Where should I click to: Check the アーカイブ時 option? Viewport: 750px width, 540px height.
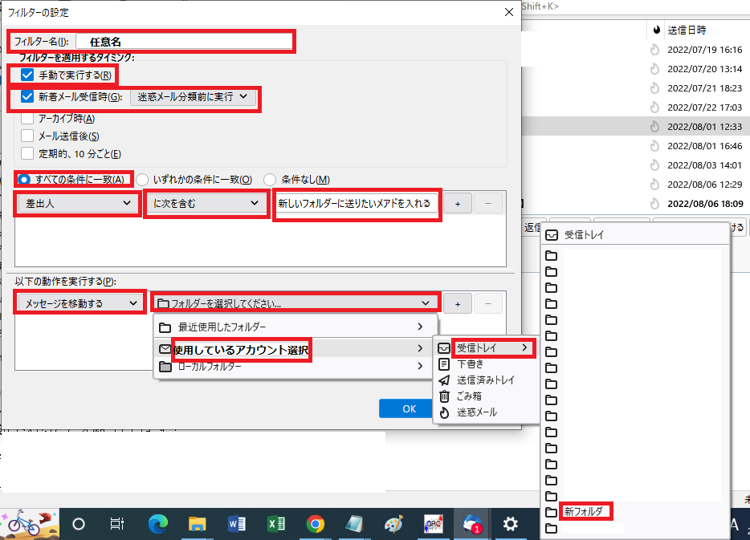coord(27,118)
